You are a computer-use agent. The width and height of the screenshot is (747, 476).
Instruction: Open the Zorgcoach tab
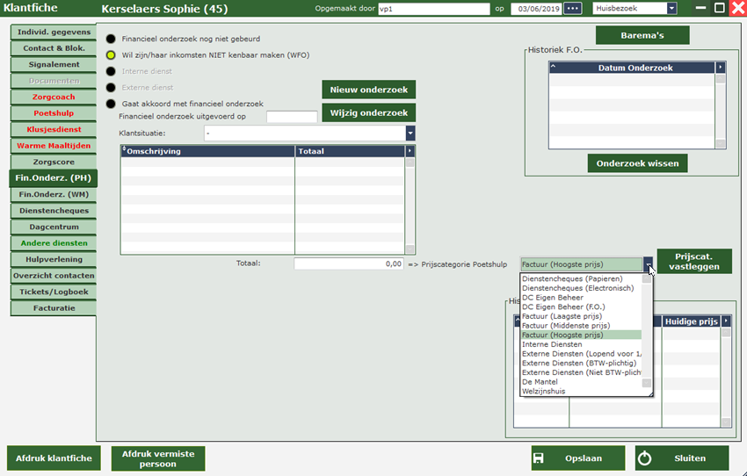pyautogui.click(x=54, y=97)
